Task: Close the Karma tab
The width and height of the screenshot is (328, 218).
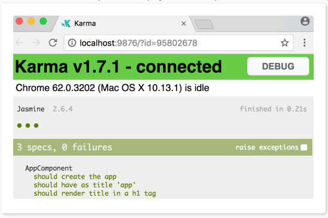Action: (x=184, y=23)
